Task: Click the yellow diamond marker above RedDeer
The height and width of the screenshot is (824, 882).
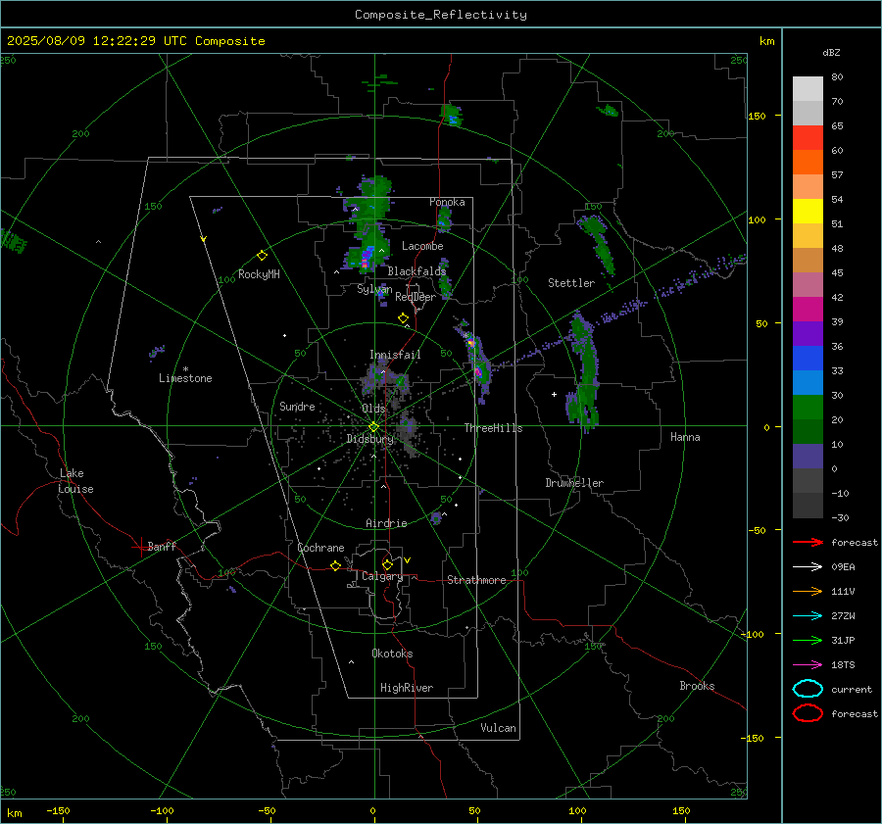Action: [403, 318]
